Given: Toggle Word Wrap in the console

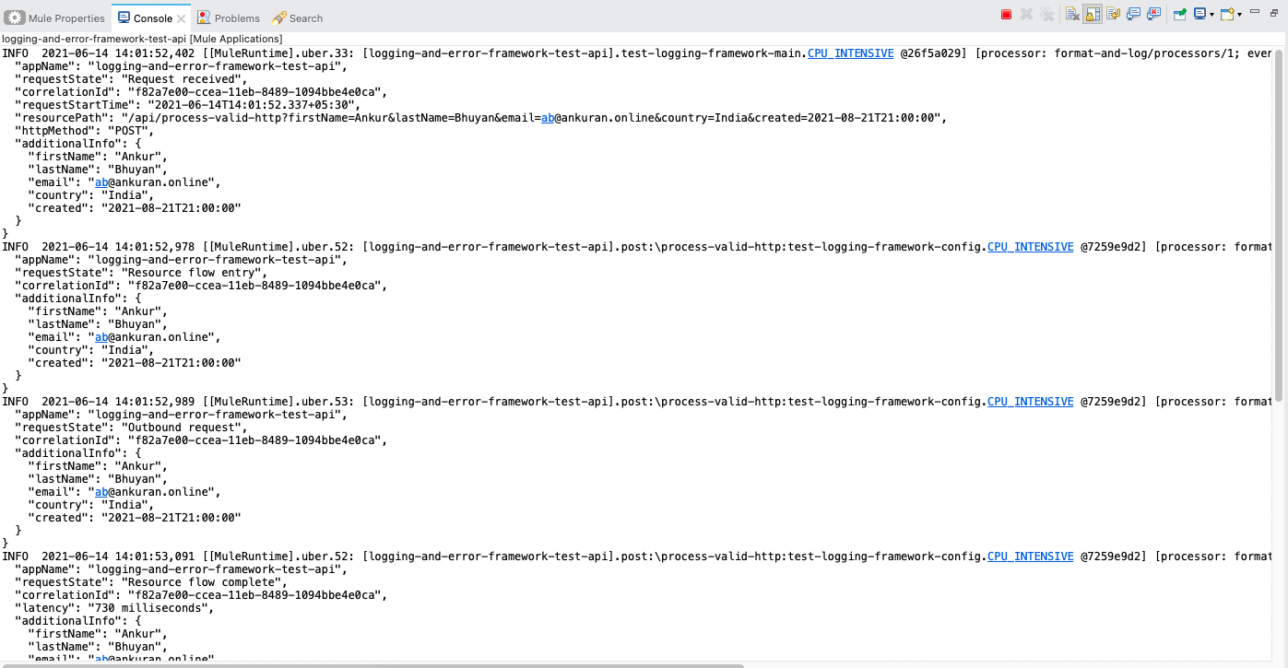Looking at the screenshot, I should tap(1113, 15).
